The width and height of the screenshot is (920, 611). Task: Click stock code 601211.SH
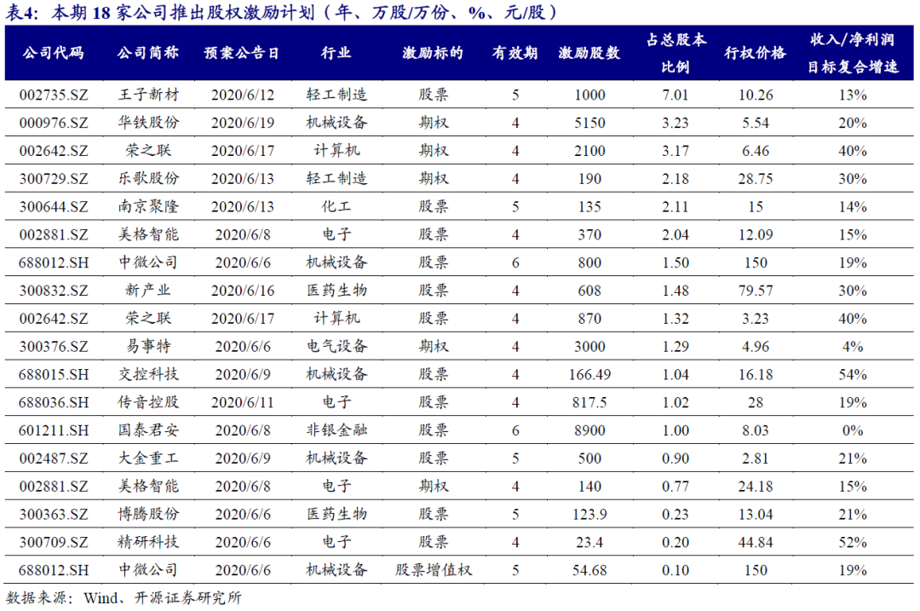pyautogui.click(x=54, y=430)
